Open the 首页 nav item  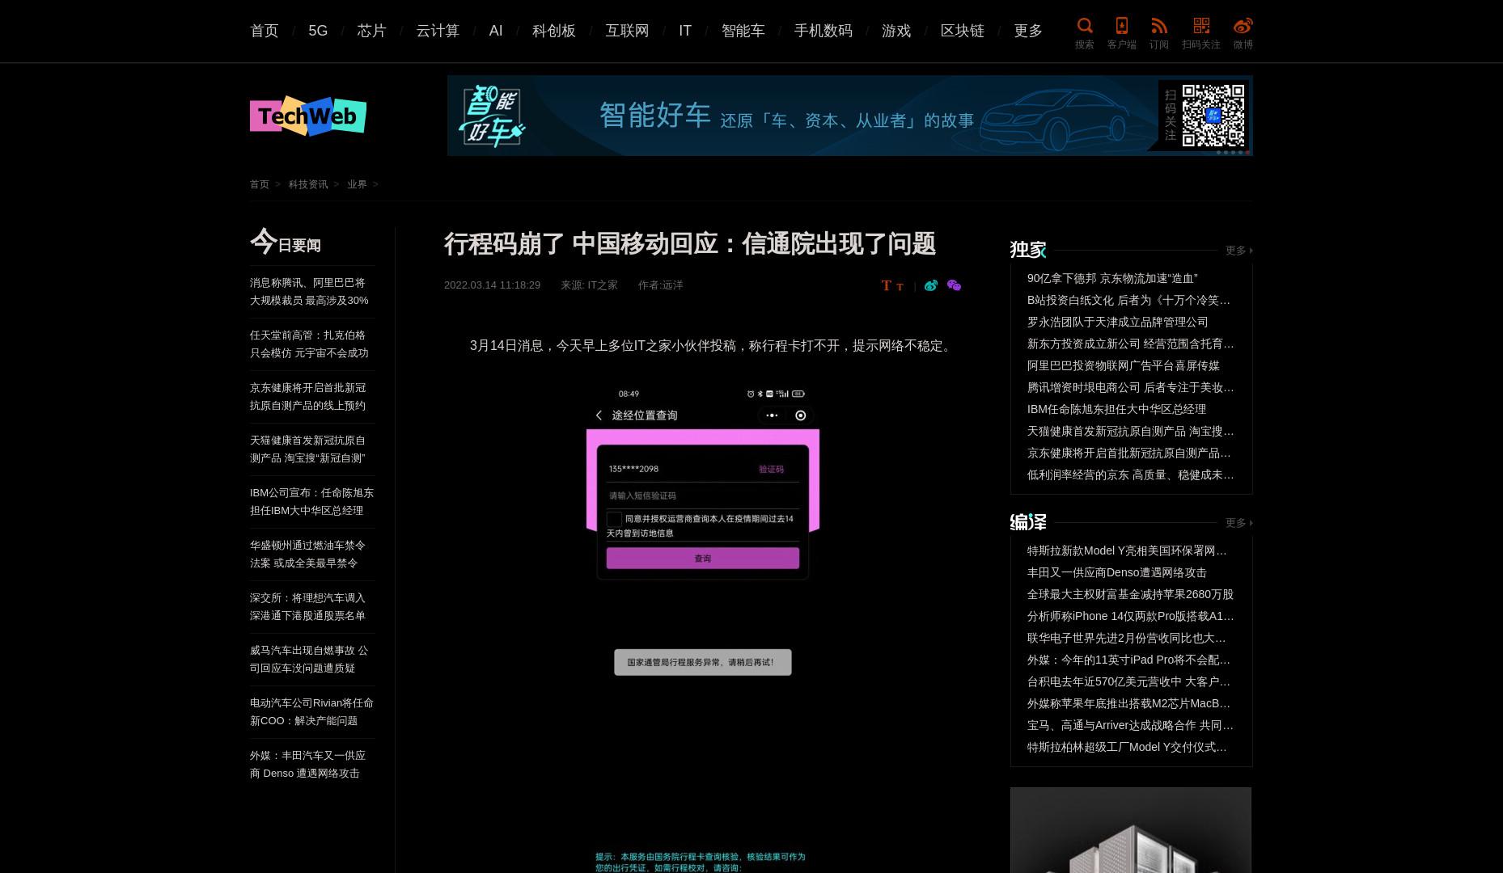click(x=265, y=31)
